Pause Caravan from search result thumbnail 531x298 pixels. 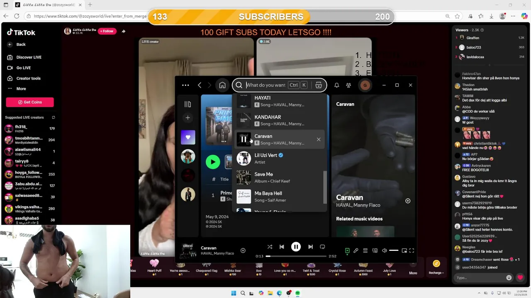pyautogui.click(x=244, y=139)
